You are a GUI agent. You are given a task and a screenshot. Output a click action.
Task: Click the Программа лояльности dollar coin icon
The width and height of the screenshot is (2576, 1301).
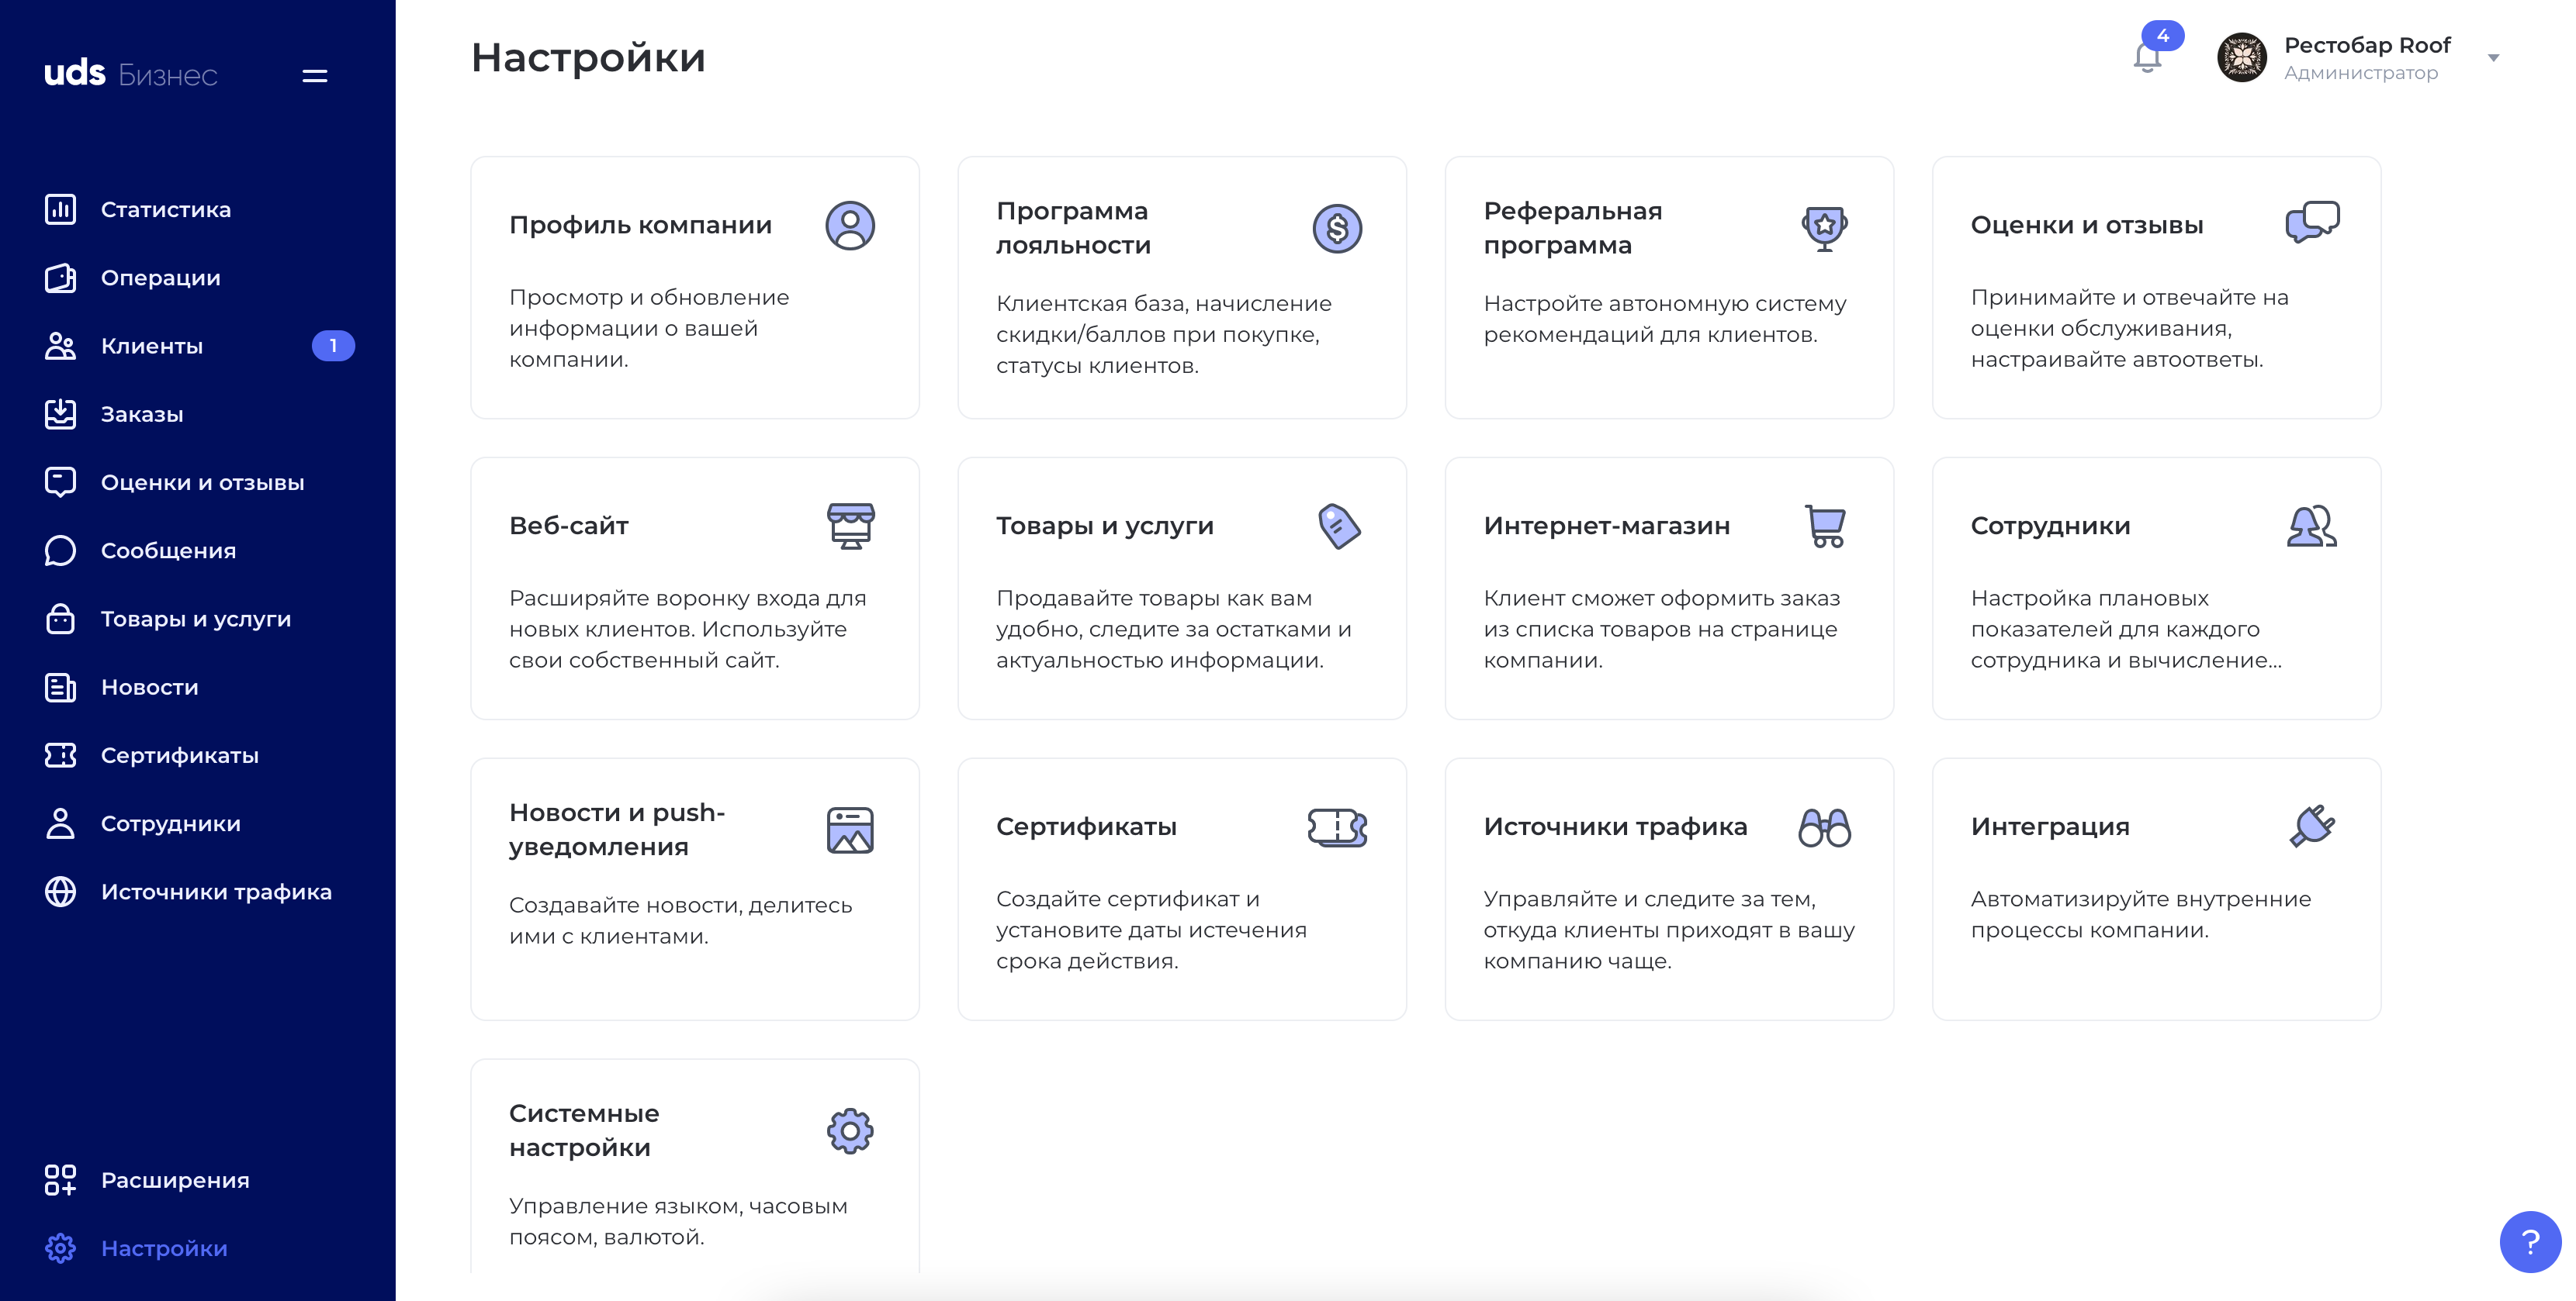click(x=1337, y=229)
